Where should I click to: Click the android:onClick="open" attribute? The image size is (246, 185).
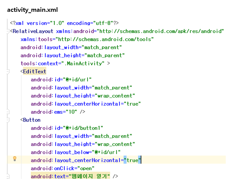pos(63,169)
